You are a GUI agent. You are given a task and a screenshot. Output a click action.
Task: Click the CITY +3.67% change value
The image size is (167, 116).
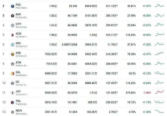pos(146,25)
